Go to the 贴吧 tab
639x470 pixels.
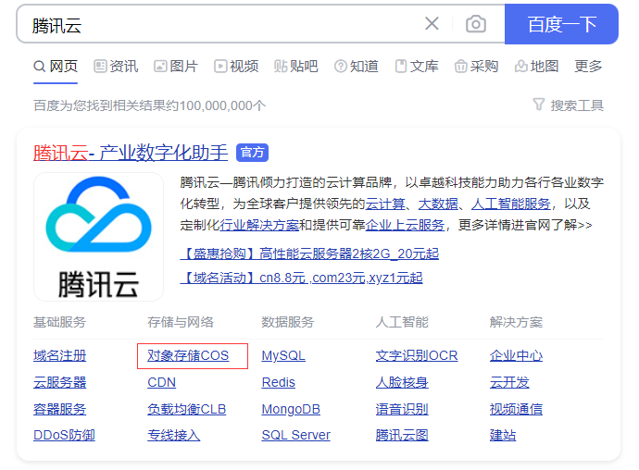tap(296, 67)
